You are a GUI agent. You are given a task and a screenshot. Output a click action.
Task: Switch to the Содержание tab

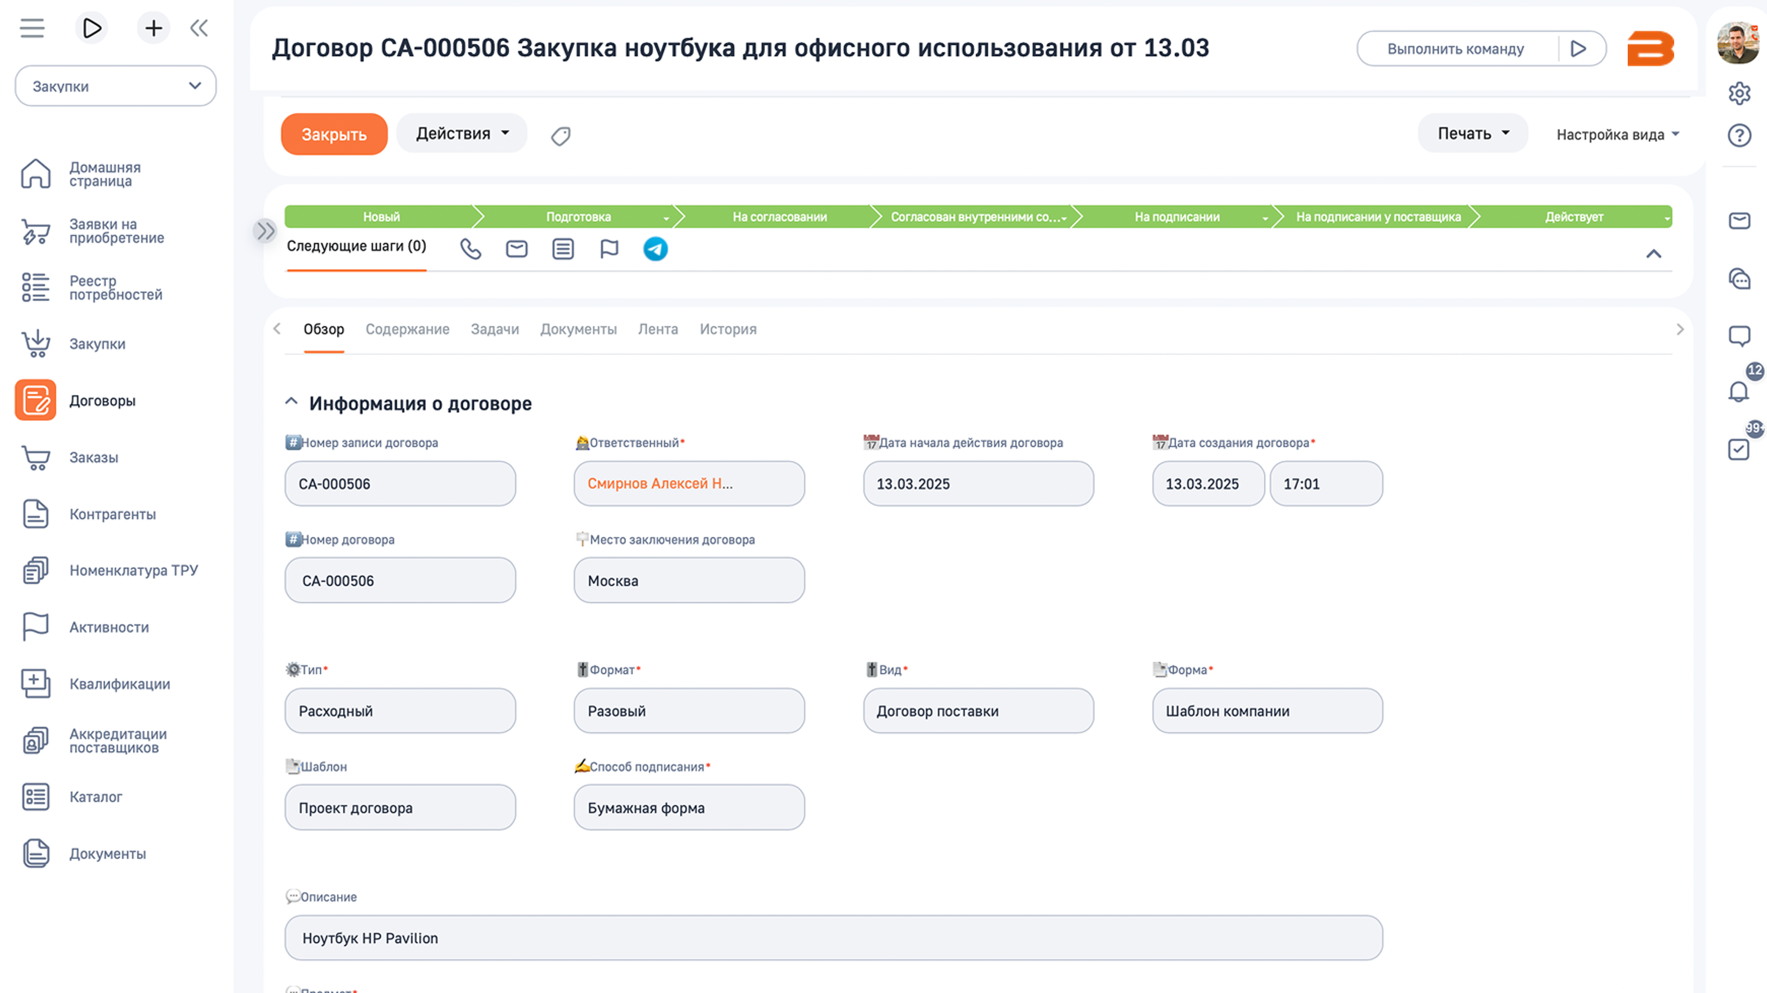tap(407, 330)
